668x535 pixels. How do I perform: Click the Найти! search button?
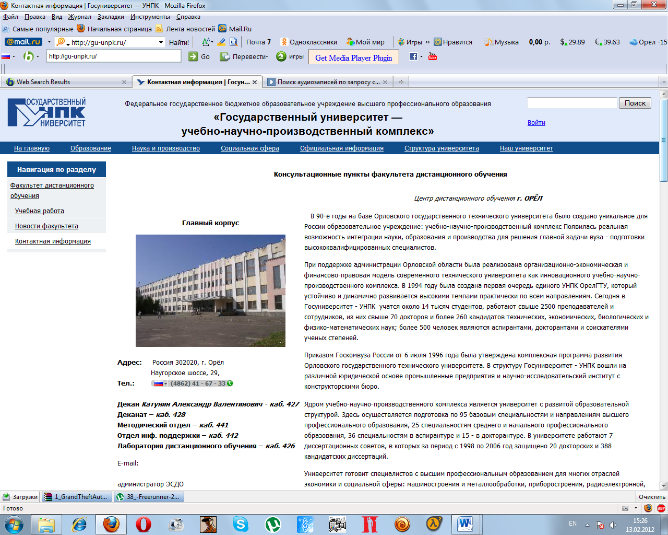click(178, 42)
